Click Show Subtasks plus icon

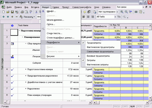12,17
